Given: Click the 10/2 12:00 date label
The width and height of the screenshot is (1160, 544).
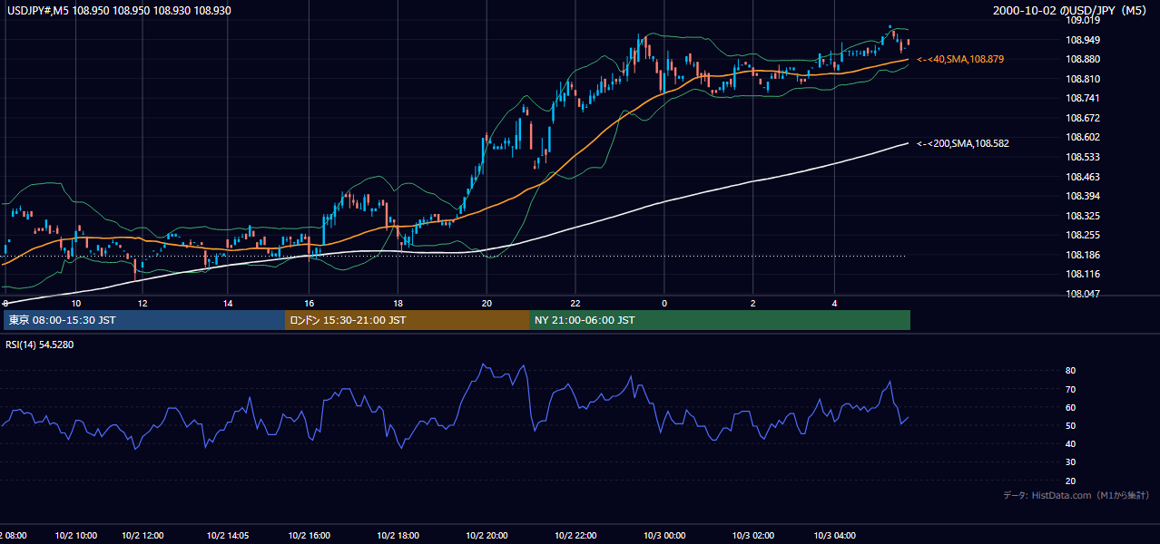Looking at the screenshot, I should click(143, 536).
